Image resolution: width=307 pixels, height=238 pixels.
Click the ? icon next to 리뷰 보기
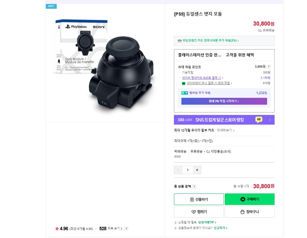click(126, 229)
